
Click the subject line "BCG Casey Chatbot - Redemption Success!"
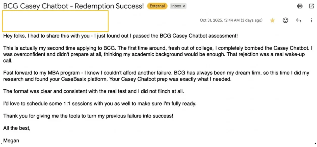[x=73, y=6]
